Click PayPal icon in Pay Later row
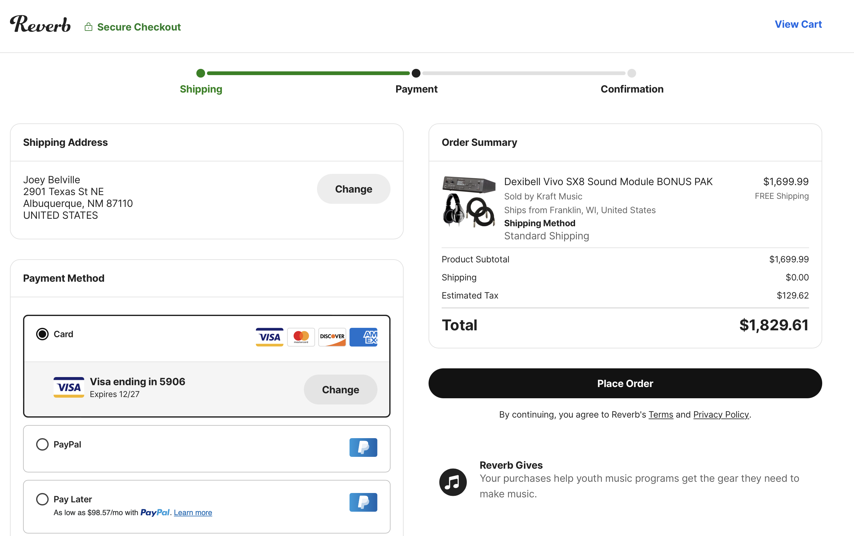 pos(363,502)
